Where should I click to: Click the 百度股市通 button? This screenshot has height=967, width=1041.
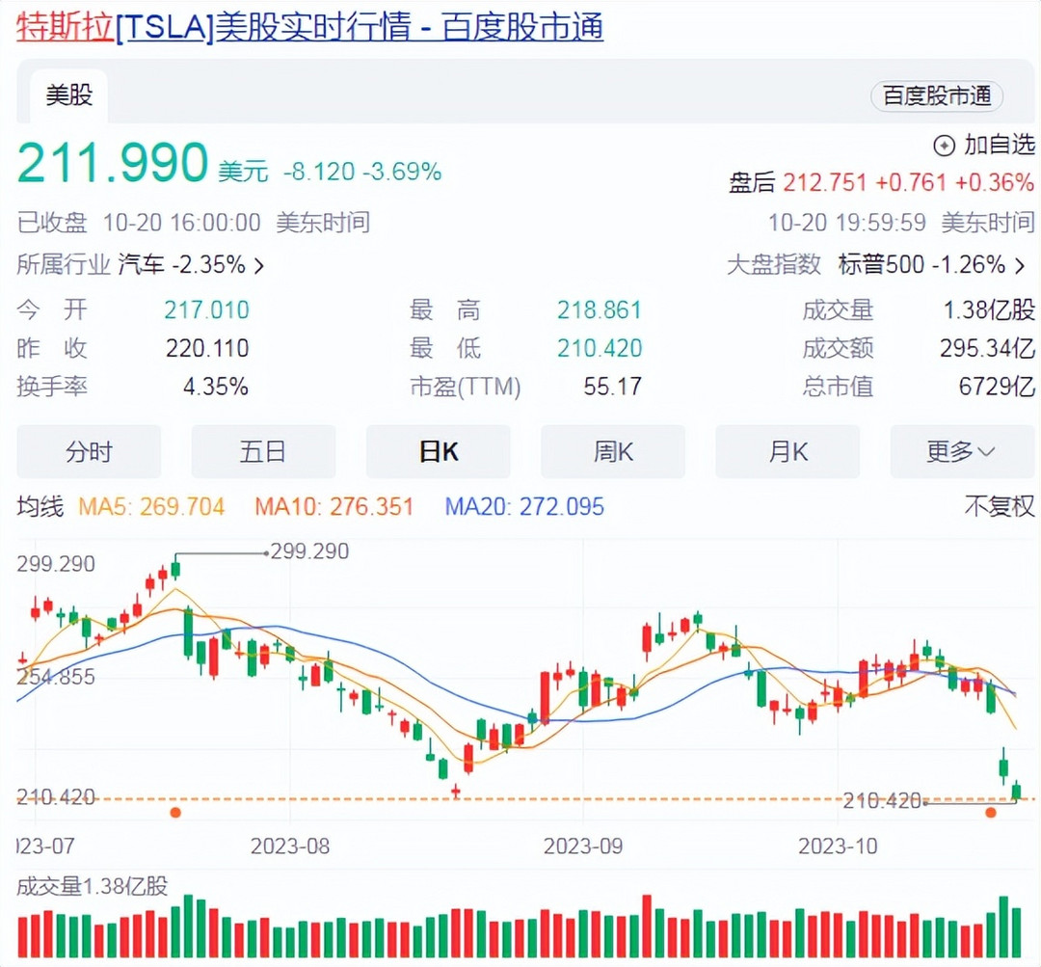(936, 96)
